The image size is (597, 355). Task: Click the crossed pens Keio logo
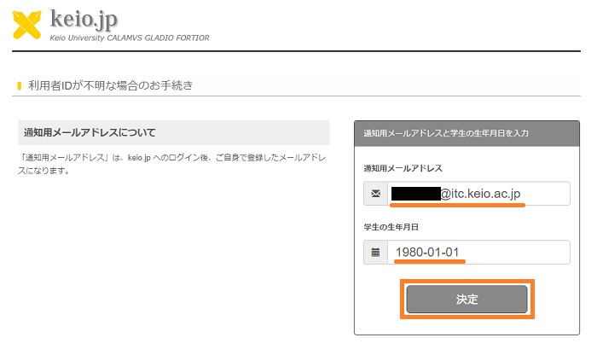[x=26, y=24]
